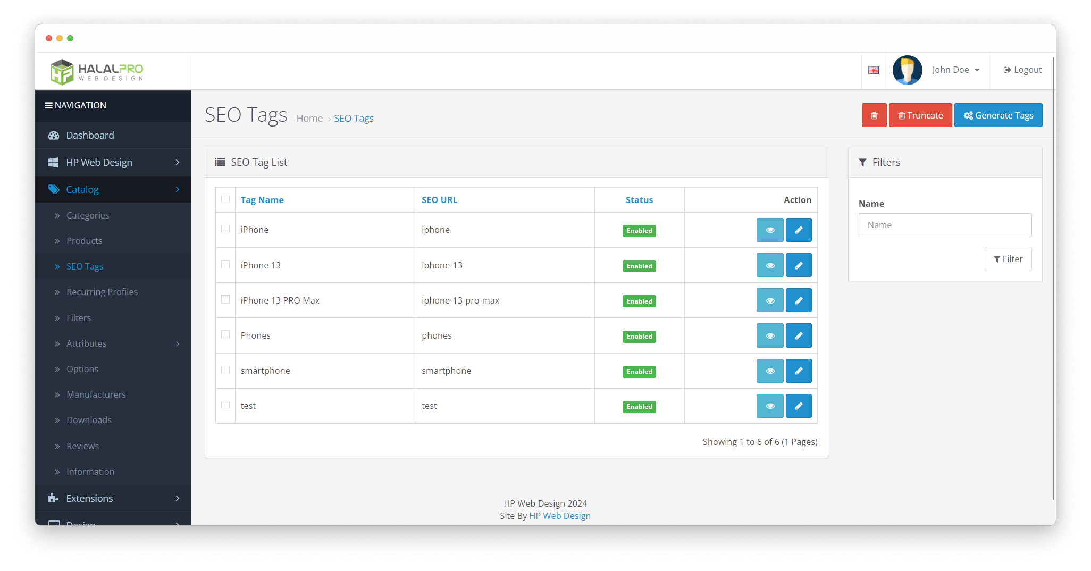View the test tag eye icon
This screenshot has height=571, width=1091.
click(x=770, y=406)
